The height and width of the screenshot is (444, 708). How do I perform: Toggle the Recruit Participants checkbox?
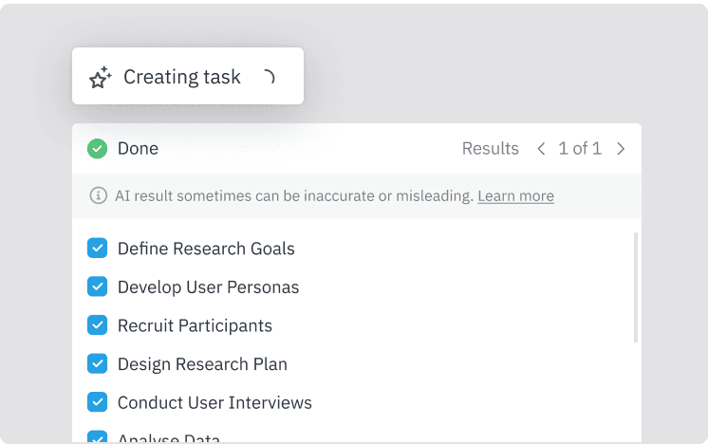click(97, 325)
